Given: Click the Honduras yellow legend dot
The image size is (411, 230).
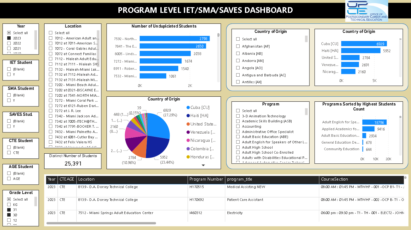Looking at the screenshot, I should click(188, 157).
